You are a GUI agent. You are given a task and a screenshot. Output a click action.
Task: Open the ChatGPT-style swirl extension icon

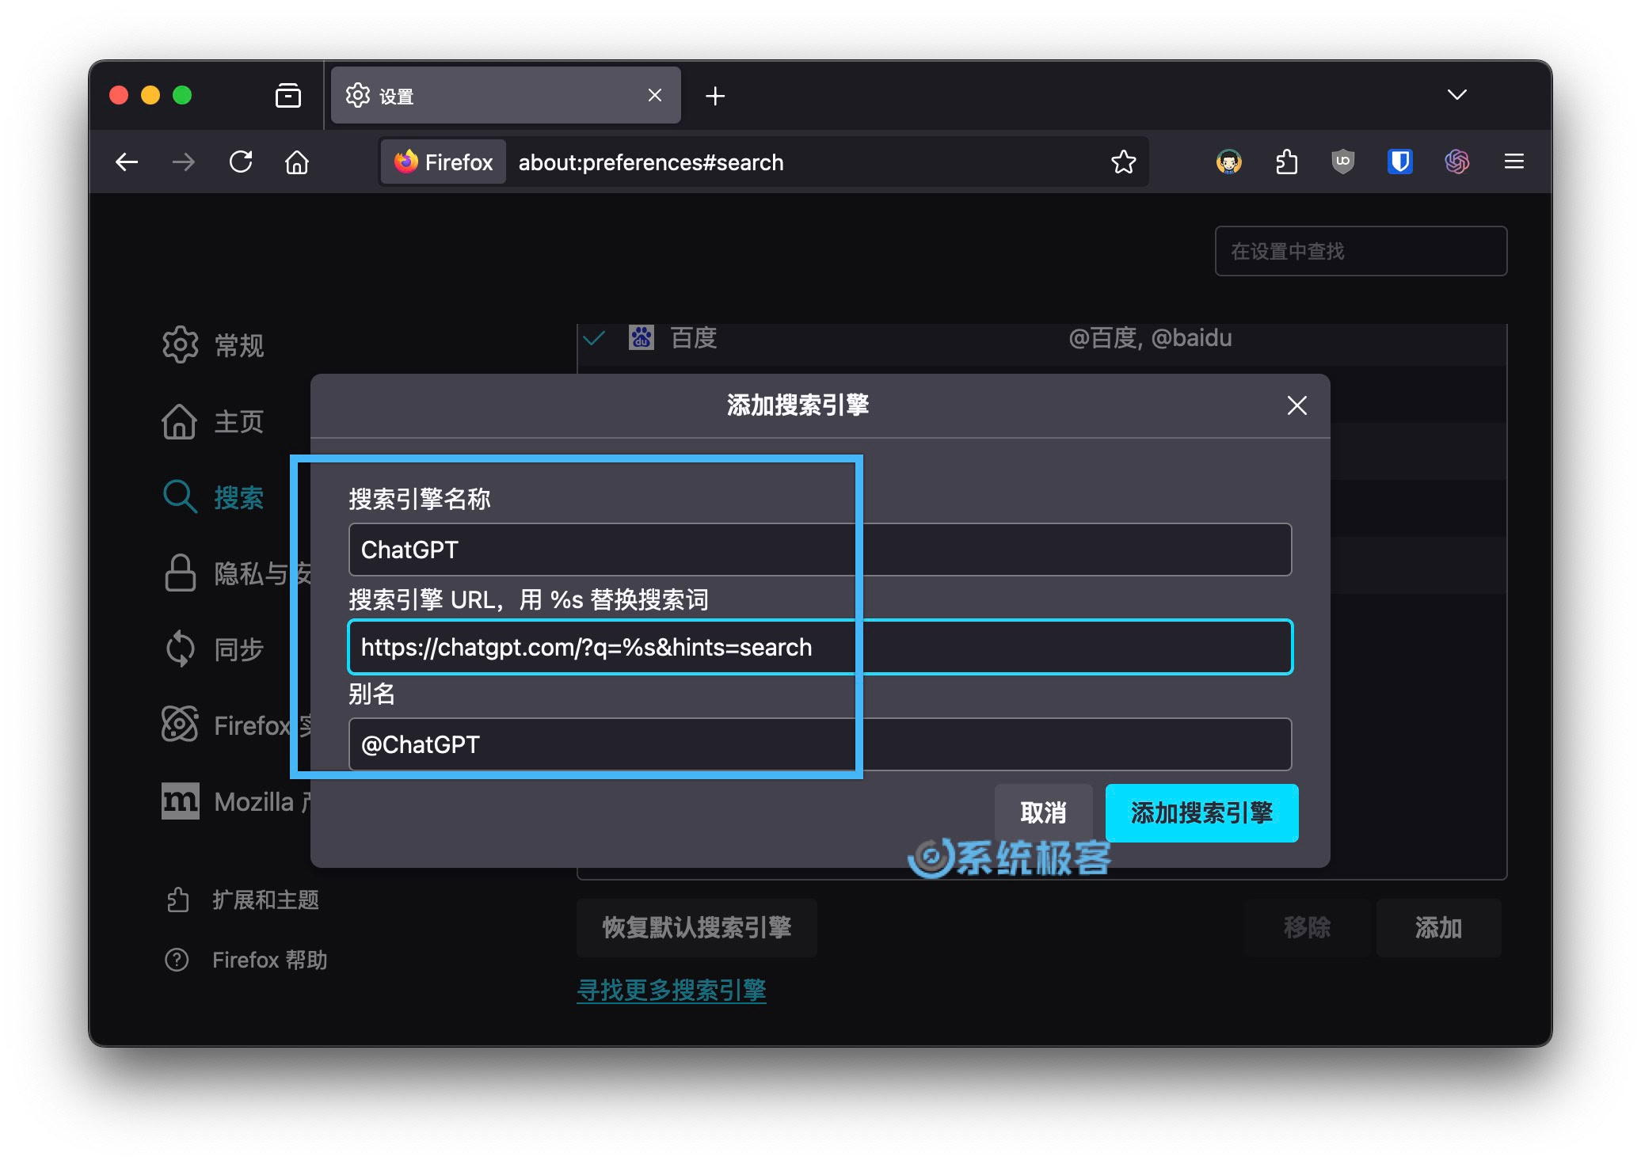point(1457,162)
